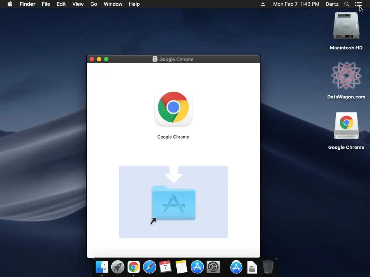Screen dimensions: 370x277
Task: Open the View menu
Action: coord(78,4)
